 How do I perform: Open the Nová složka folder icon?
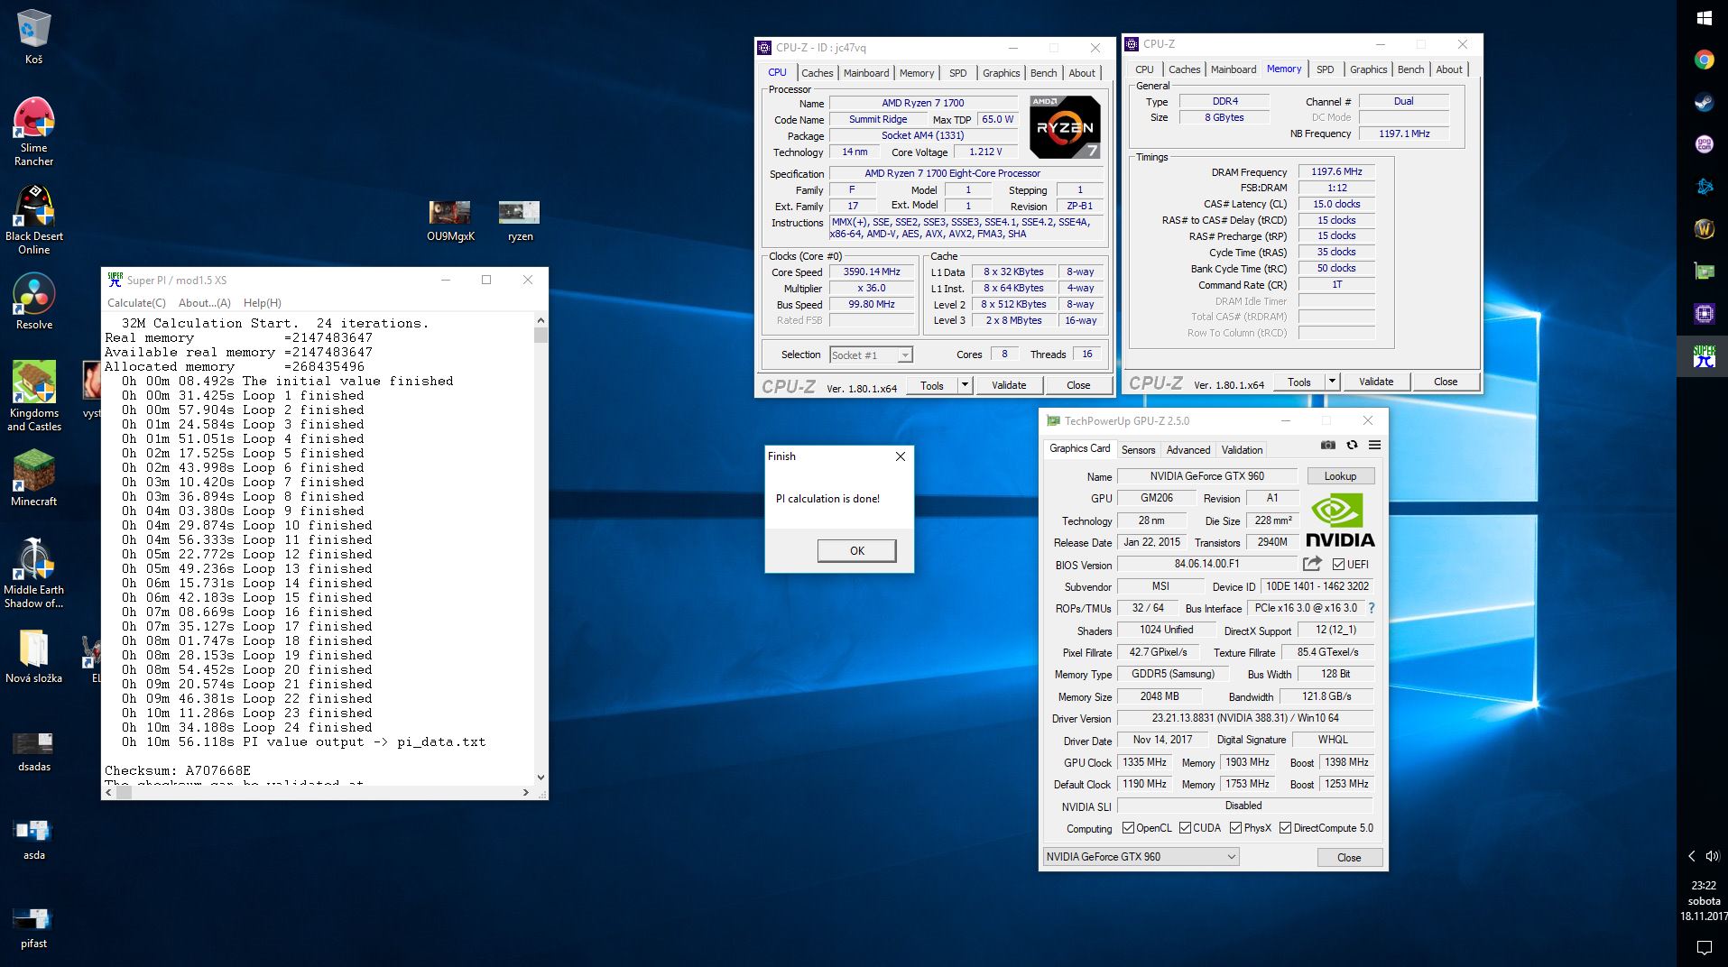[x=33, y=657]
